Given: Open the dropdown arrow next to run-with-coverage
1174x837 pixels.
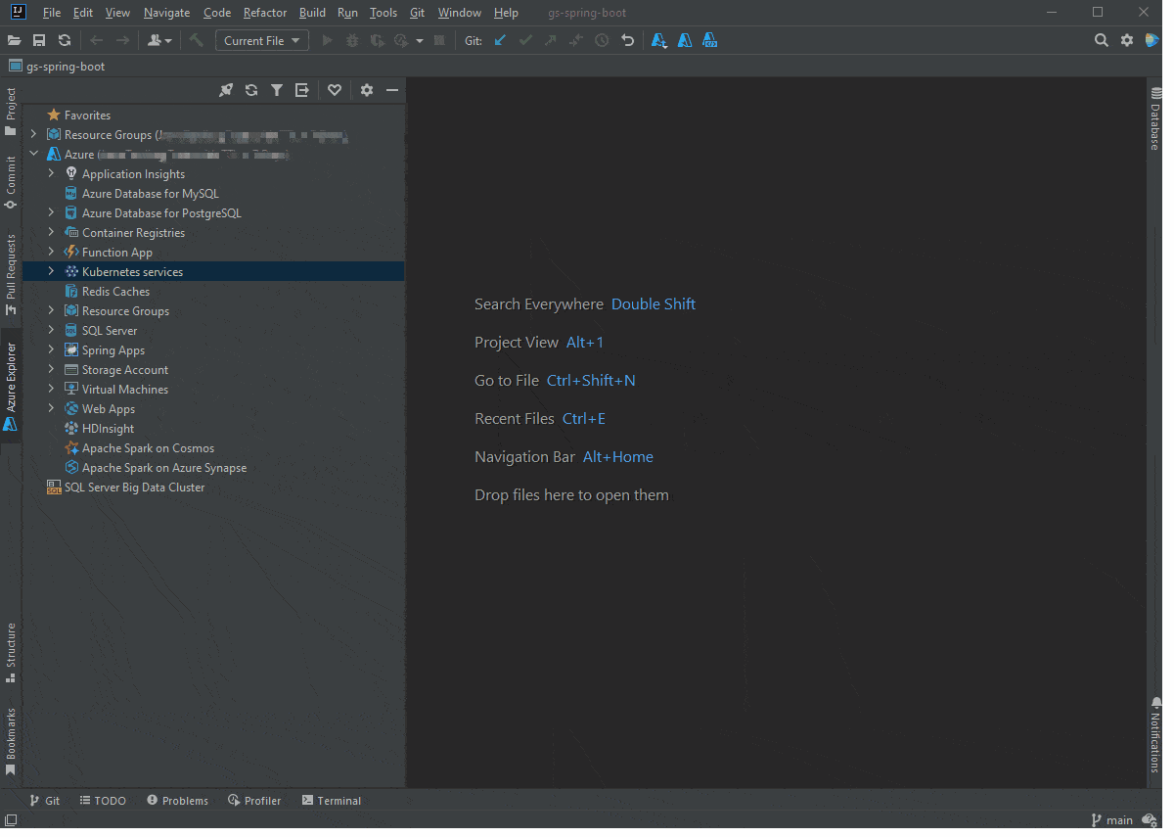Looking at the screenshot, I should click(x=420, y=41).
